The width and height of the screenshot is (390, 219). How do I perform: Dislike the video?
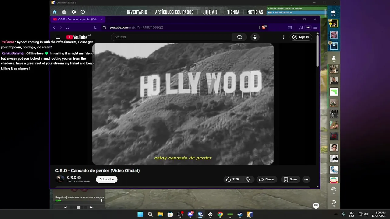(248, 179)
